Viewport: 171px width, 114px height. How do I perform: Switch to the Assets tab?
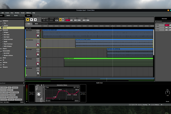(16, 15)
